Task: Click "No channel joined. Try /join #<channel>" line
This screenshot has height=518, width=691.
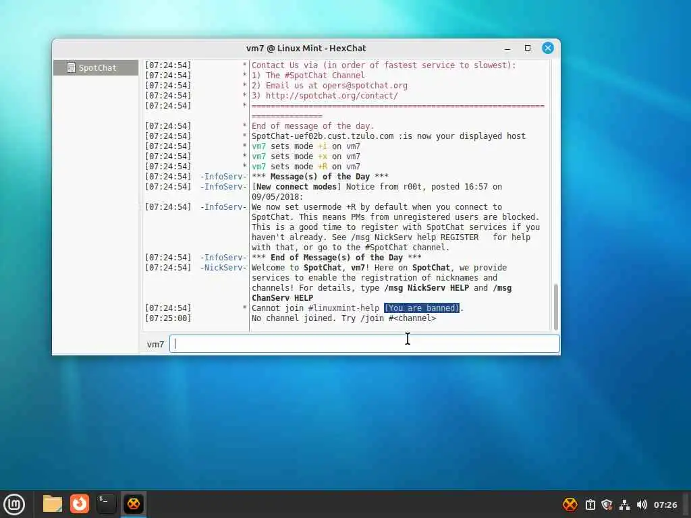Action: (343, 318)
